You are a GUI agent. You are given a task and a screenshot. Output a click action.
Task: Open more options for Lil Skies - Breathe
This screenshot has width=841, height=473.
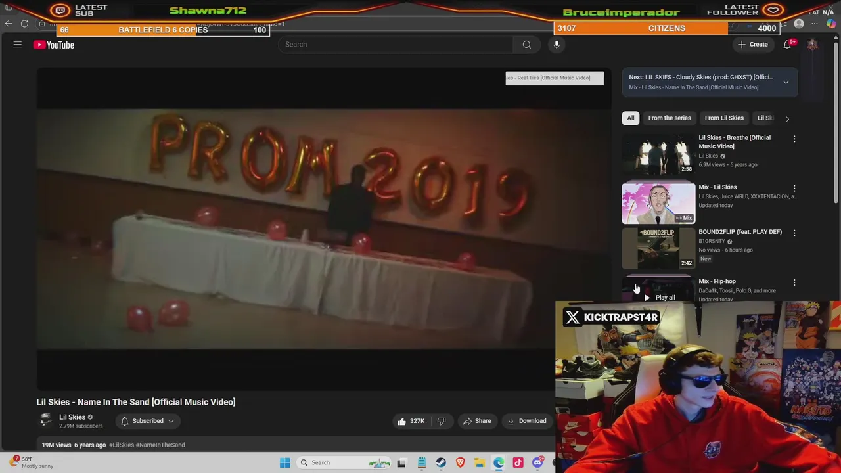coord(794,139)
